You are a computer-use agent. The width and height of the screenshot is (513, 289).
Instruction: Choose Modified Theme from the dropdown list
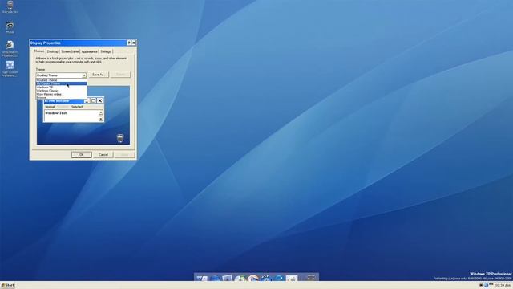pyautogui.click(x=61, y=80)
